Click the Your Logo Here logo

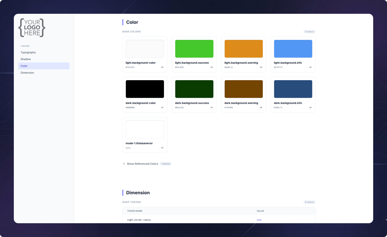point(32,28)
